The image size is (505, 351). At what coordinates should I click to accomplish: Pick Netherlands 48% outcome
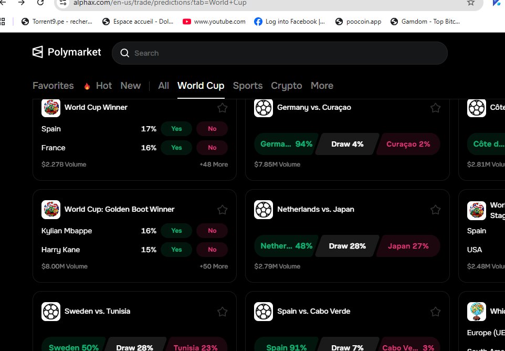coord(286,246)
